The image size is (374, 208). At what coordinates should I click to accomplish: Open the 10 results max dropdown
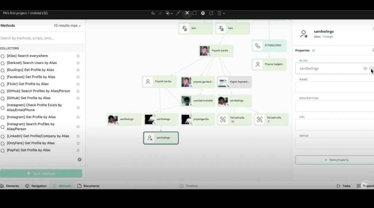(x=67, y=26)
